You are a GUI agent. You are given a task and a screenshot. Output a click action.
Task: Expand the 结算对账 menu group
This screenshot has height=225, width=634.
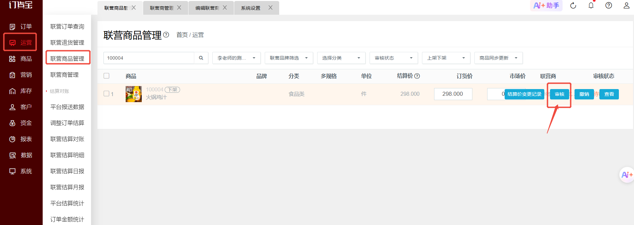pyautogui.click(x=59, y=91)
